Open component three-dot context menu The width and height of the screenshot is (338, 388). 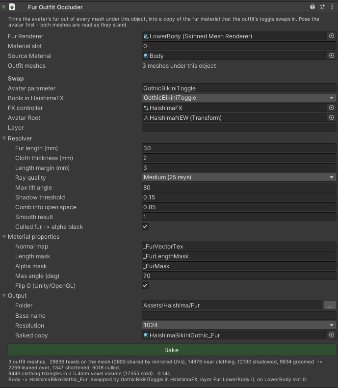click(332, 7)
